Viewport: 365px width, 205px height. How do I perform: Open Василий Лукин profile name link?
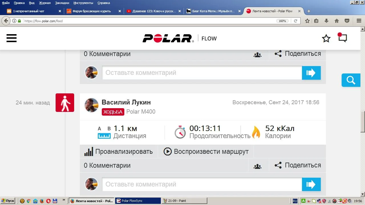click(126, 102)
